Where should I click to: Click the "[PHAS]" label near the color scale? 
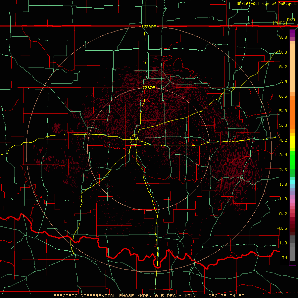(x=280, y=23)
